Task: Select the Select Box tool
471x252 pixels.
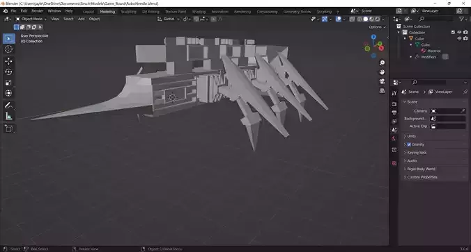Action: 9,39
